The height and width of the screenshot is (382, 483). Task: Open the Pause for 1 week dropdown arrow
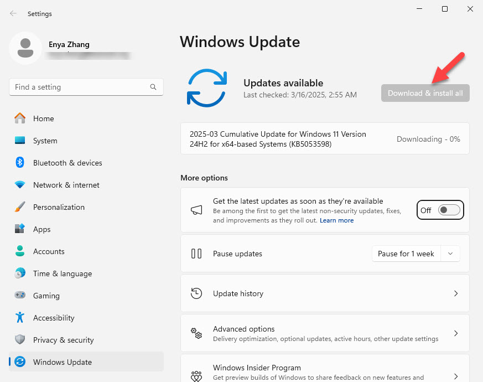click(450, 254)
